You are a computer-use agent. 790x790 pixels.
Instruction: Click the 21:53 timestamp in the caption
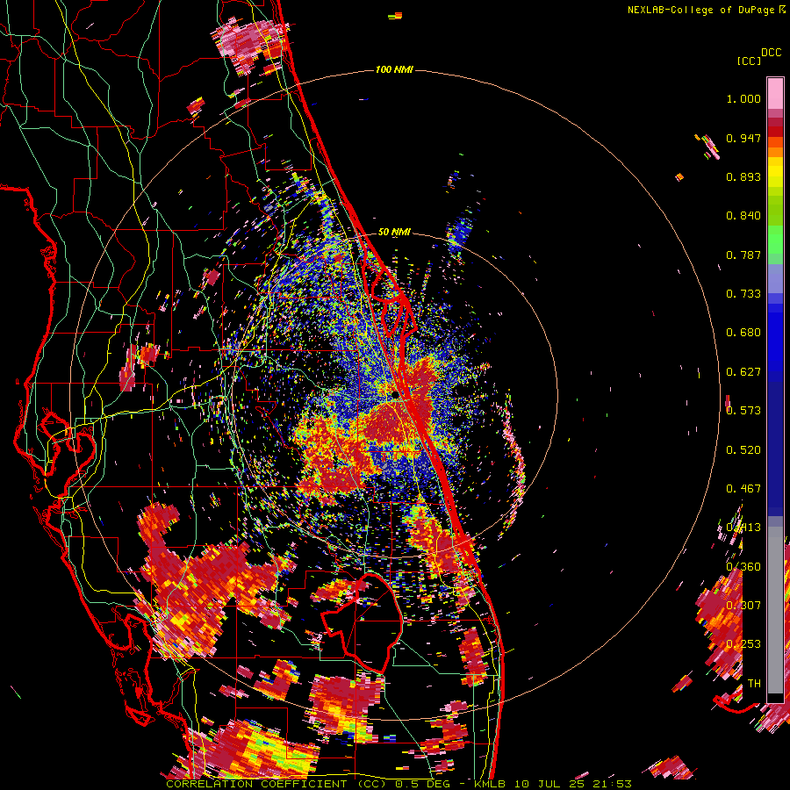click(612, 784)
